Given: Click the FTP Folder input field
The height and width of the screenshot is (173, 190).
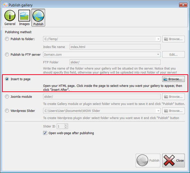Looking at the screenshot, I should tap(115, 62).
